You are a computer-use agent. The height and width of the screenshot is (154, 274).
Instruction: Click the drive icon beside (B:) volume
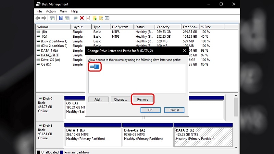[38, 32]
